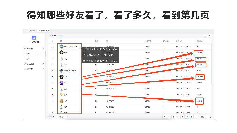Click the landscape photo avatar in first row

click(x=61, y=47)
